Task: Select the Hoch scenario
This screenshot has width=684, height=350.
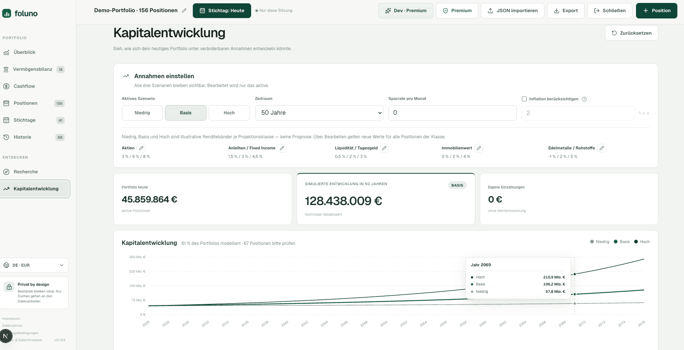Action: pyautogui.click(x=229, y=113)
